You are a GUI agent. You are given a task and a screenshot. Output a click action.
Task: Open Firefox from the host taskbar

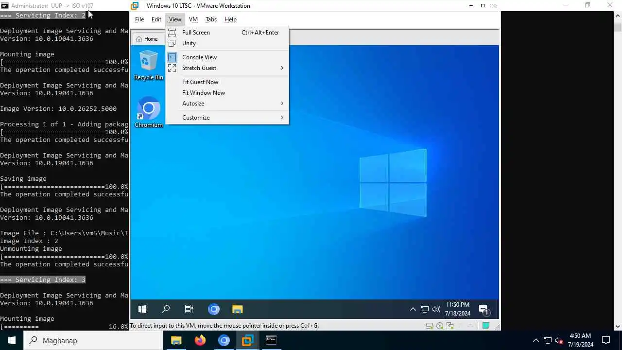(200, 340)
